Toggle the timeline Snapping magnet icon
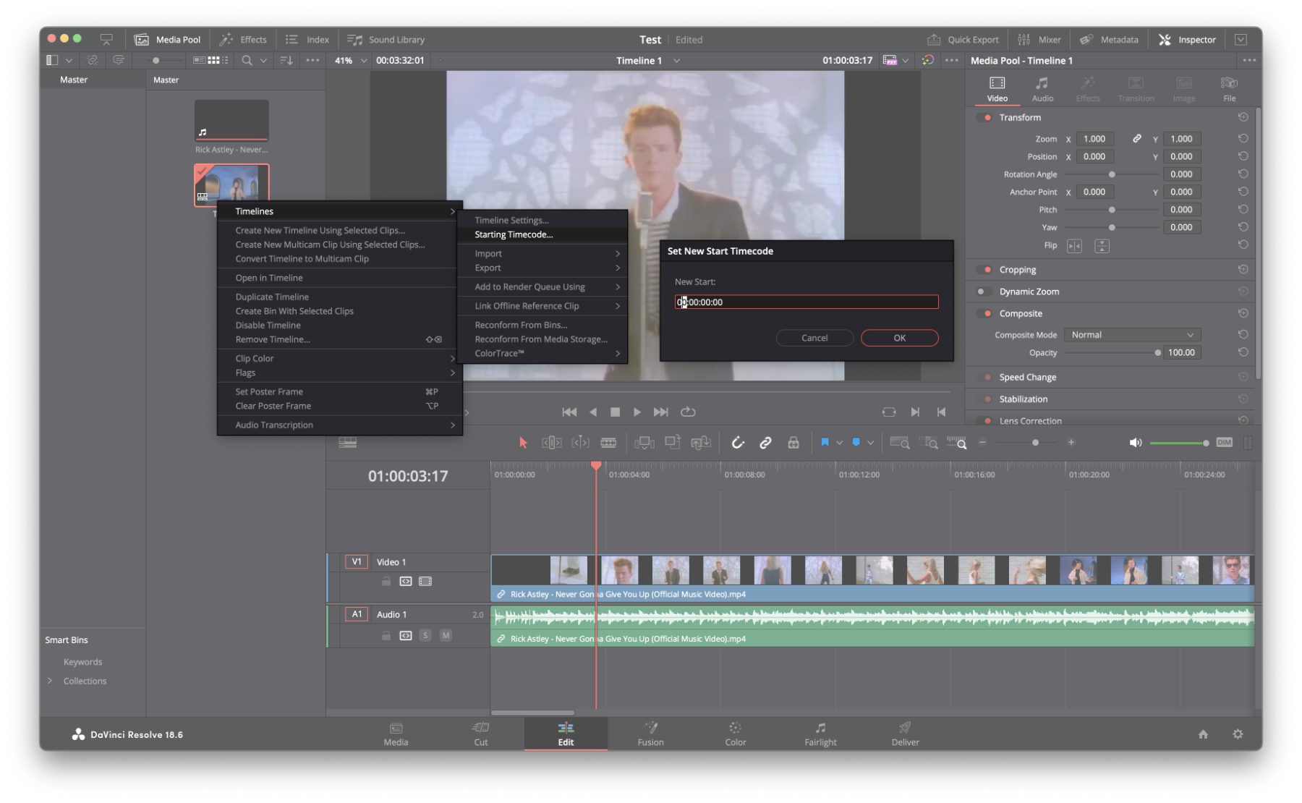The width and height of the screenshot is (1302, 803). (737, 443)
